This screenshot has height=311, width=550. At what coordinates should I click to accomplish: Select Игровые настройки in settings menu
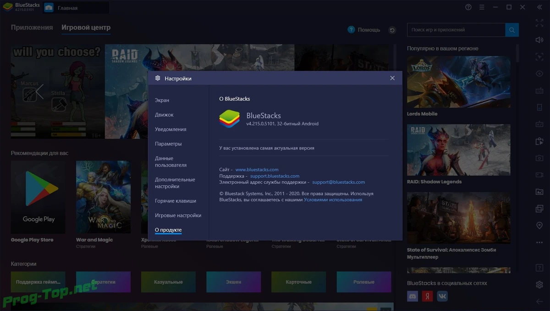coord(178,215)
